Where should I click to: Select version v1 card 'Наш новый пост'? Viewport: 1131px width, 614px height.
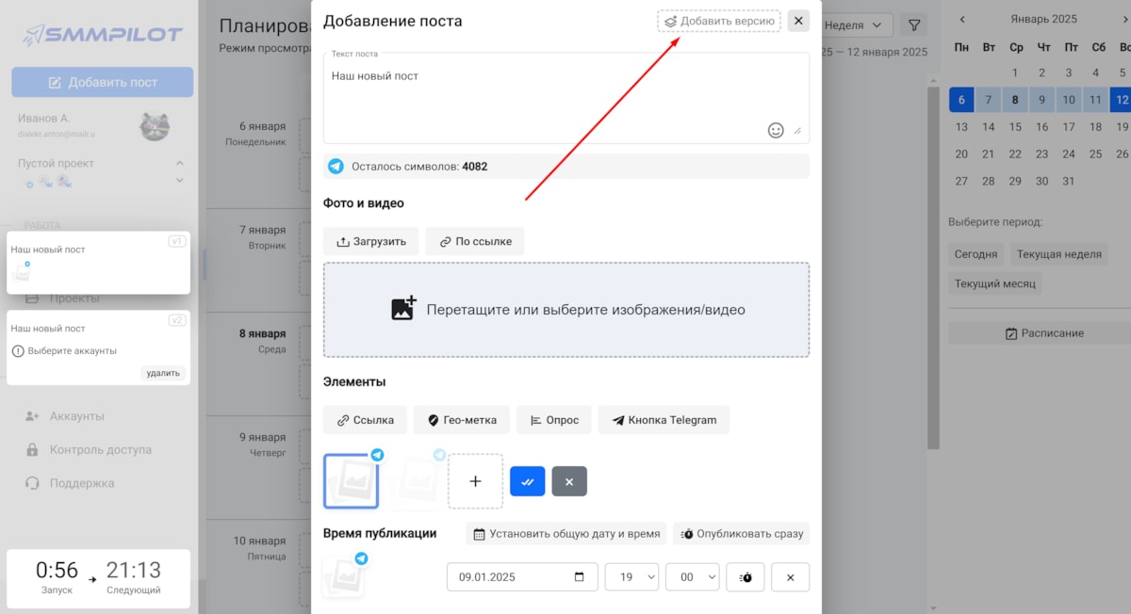coord(98,263)
